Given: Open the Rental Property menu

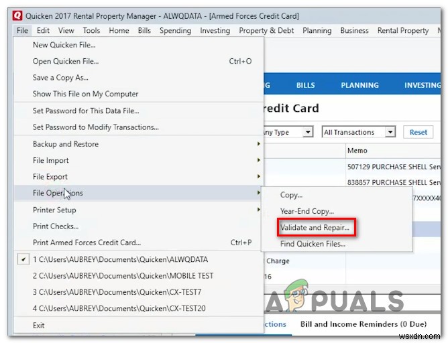Looking at the screenshot, I should [403, 31].
